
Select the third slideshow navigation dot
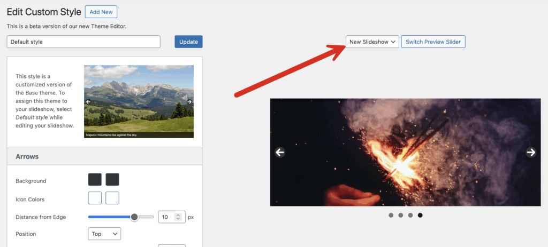(x=410, y=216)
